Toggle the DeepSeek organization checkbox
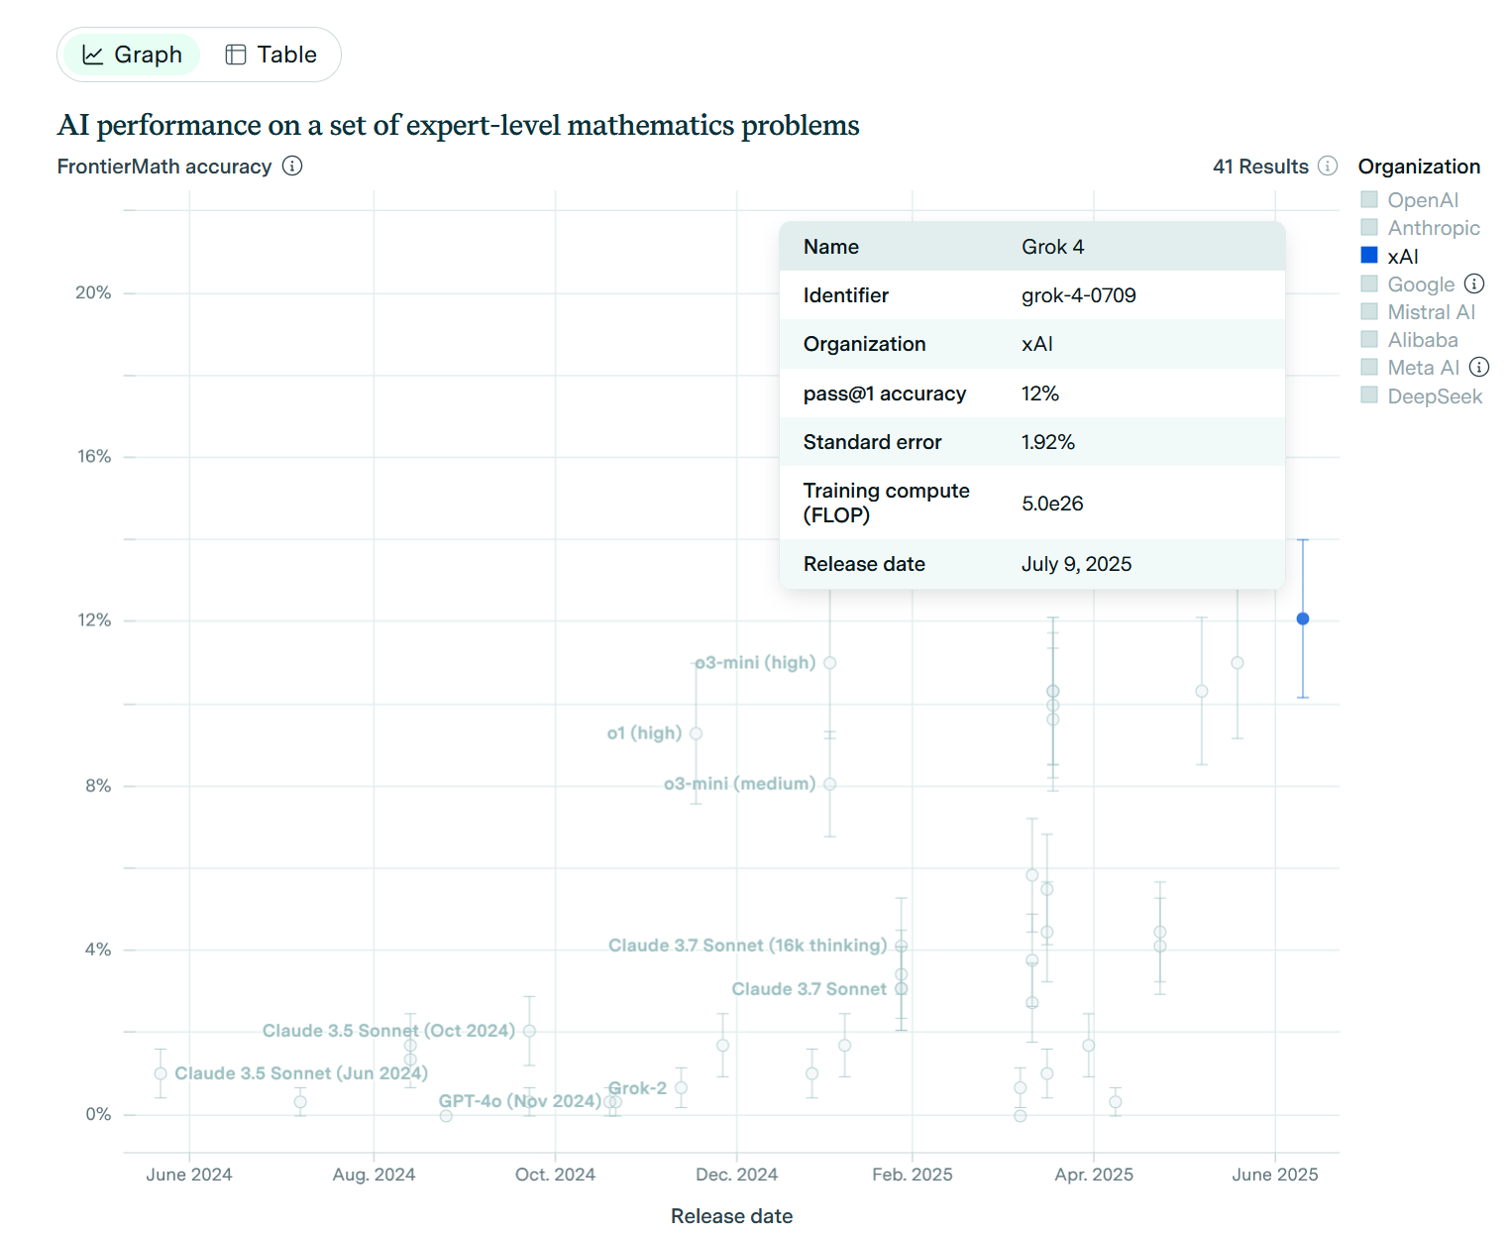Screen dimensions: 1509x1237 click(1369, 395)
